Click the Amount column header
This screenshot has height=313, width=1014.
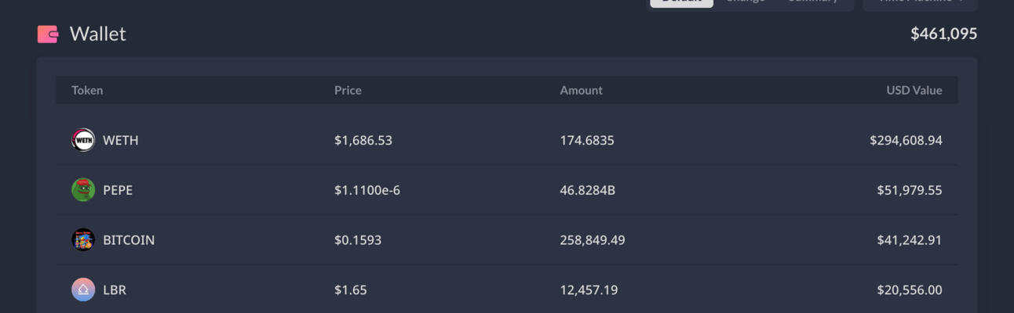(x=581, y=90)
